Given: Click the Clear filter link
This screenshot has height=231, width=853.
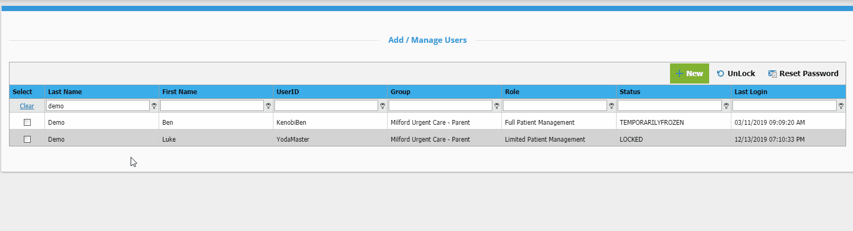Looking at the screenshot, I should tap(27, 106).
